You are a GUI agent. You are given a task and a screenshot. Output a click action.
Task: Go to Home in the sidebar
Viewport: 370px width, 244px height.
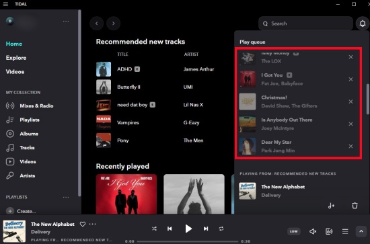(14, 44)
